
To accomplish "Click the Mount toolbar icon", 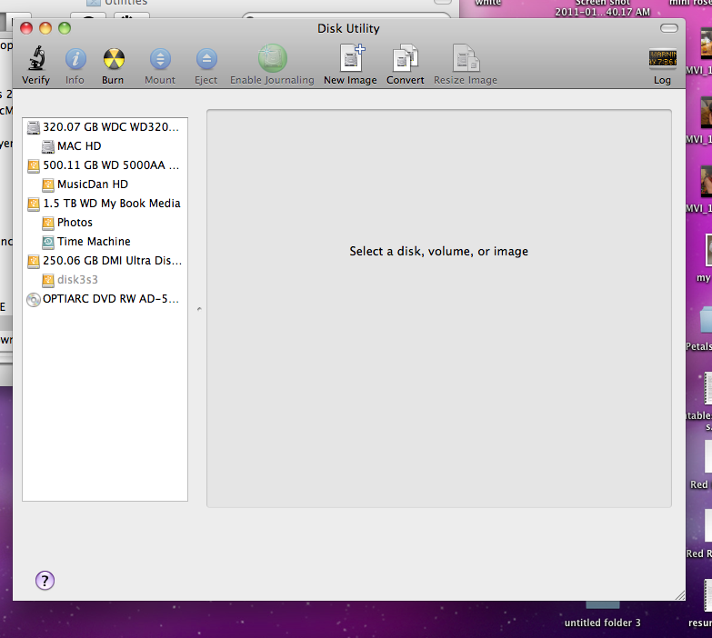I will click(x=160, y=59).
